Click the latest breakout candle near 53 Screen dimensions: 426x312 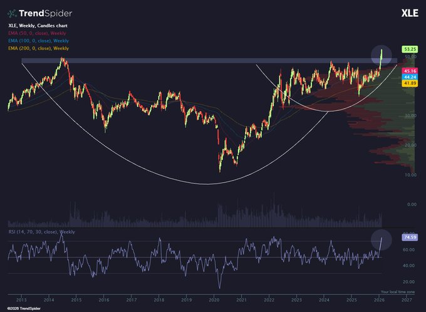tap(382, 55)
